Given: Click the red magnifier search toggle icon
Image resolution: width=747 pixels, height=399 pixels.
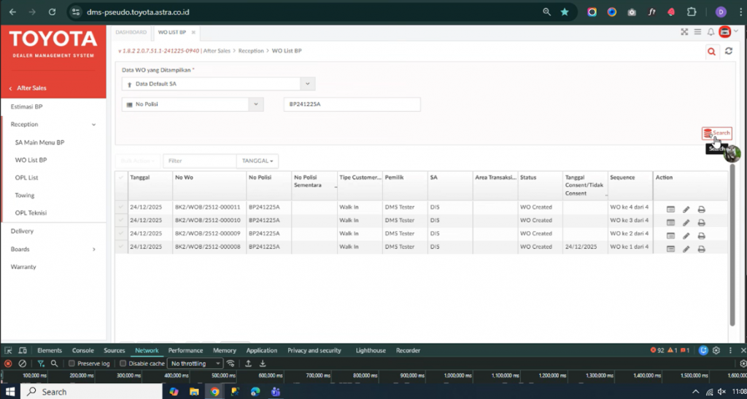Looking at the screenshot, I should coord(711,51).
